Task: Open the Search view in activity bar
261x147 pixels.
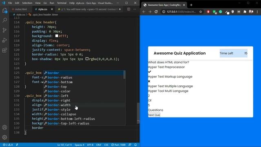Action: pyautogui.click(x=4, y=20)
